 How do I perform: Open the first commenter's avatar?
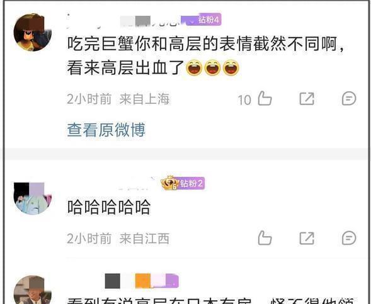(x=33, y=32)
